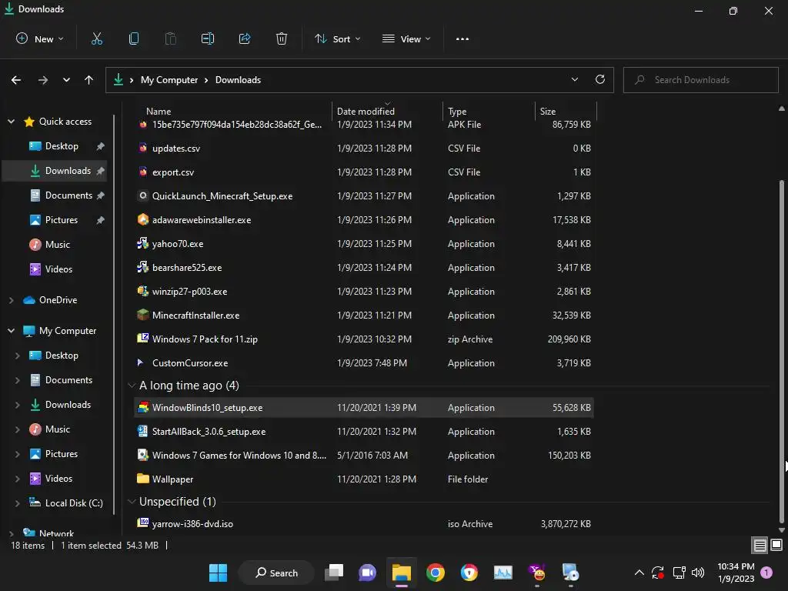788x591 pixels.
Task: Expand the OneDrive tree node
Action: point(11,300)
